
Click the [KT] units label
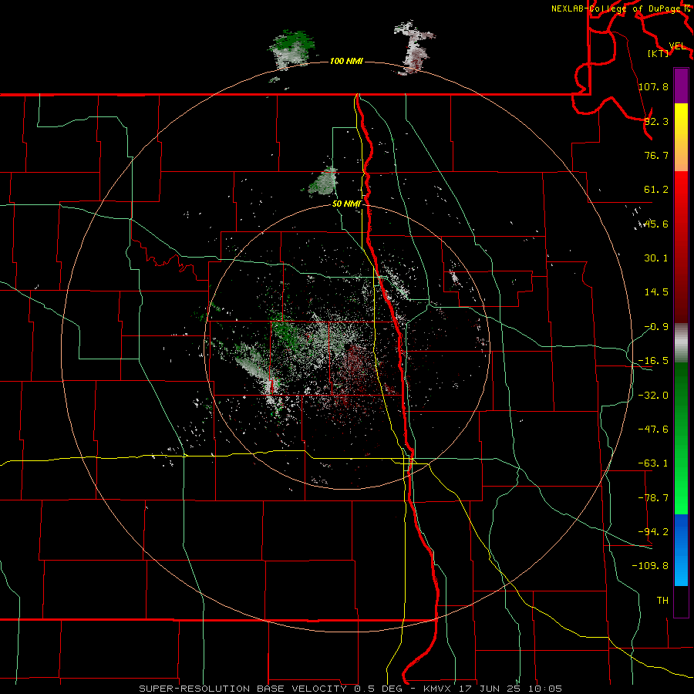coord(659,53)
